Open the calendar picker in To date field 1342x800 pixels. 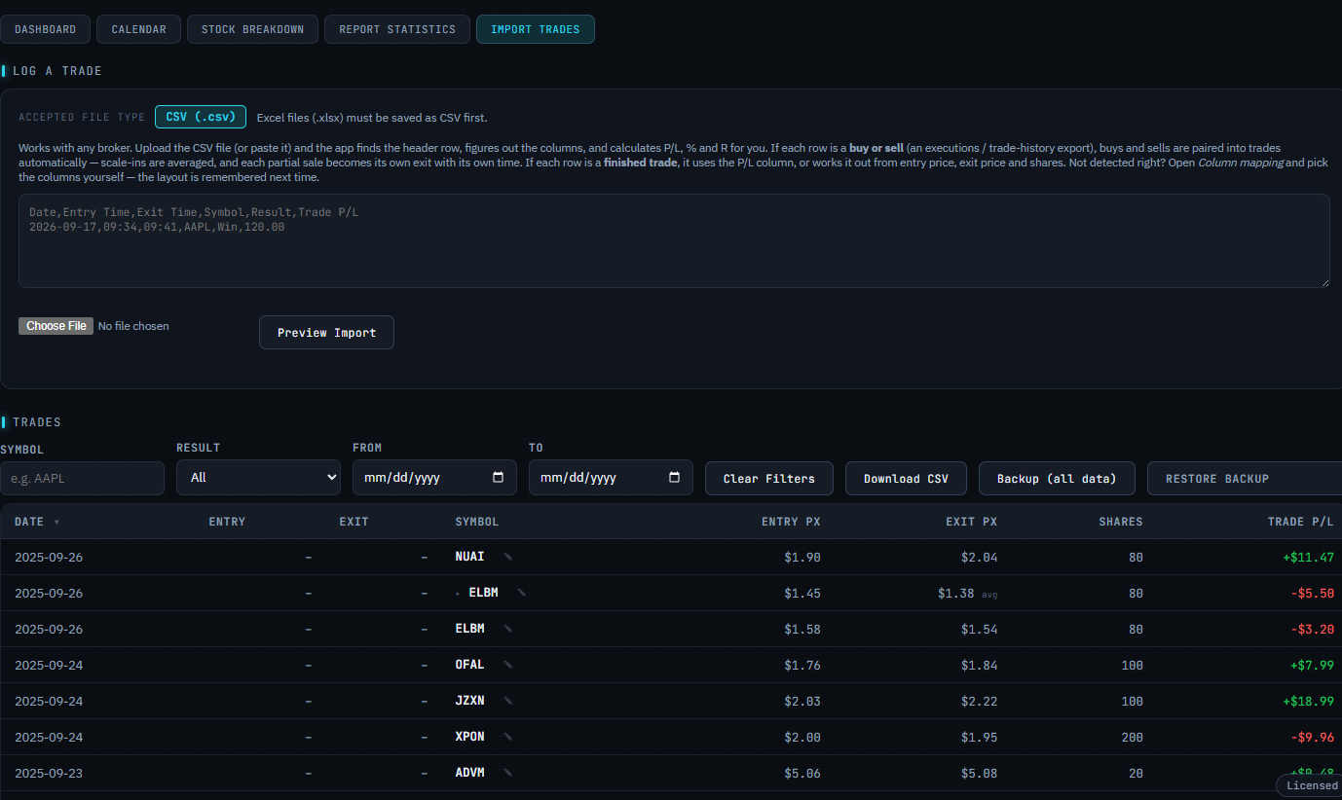pos(675,478)
